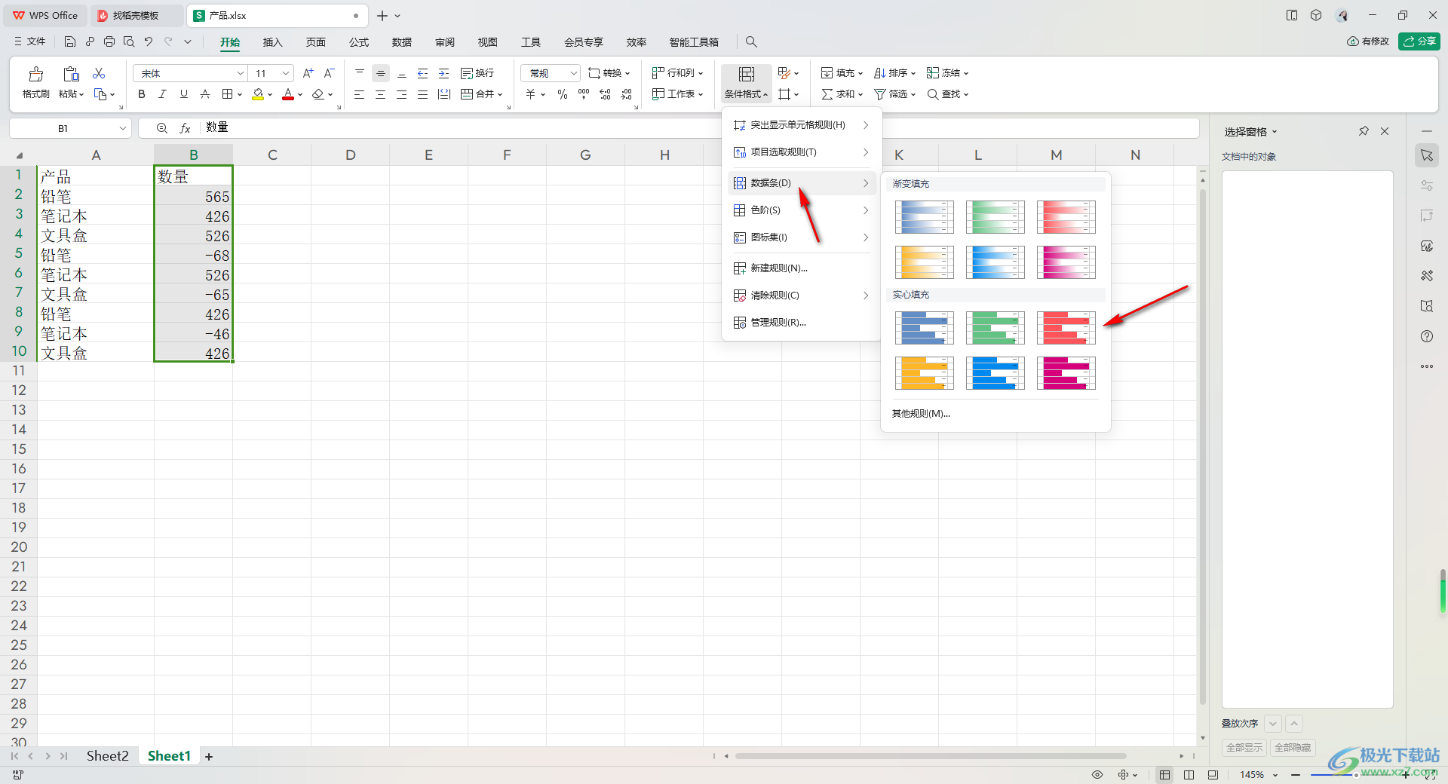Open the Name Box dropdown B1

point(122,128)
